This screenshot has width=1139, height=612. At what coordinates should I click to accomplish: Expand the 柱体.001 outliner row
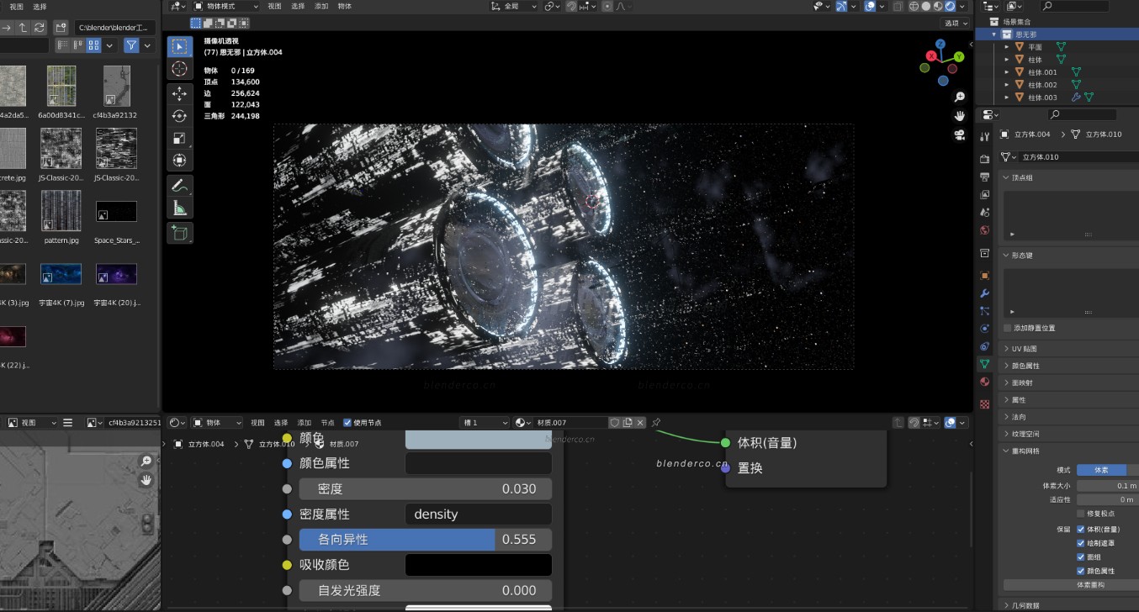point(1007,72)
